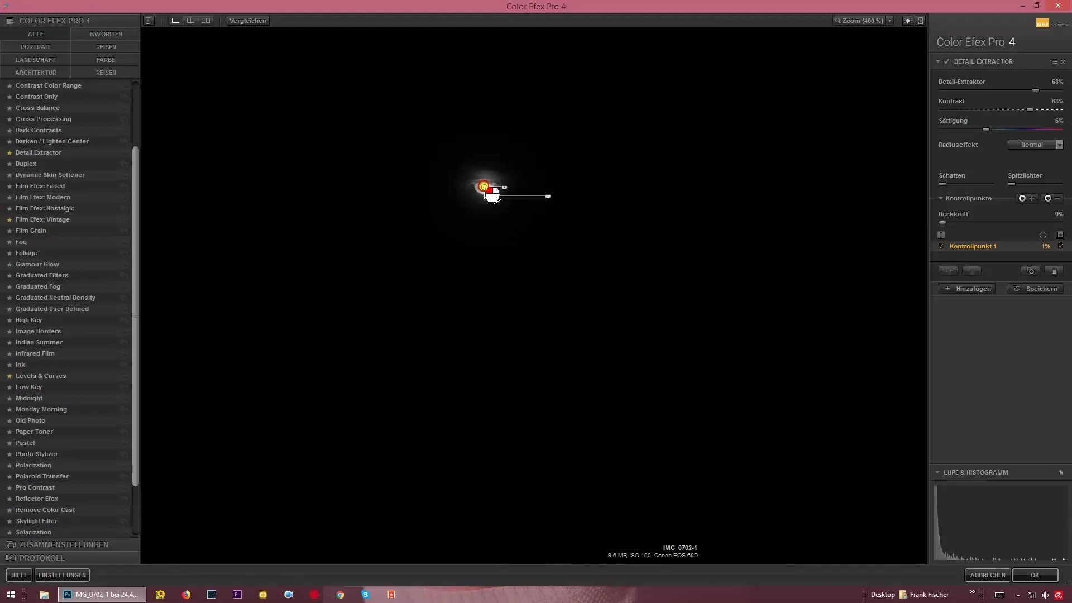The image size is (1072, 603).
Task: Open Premiere Pro from the taskbar
Action: coord(237,595)
